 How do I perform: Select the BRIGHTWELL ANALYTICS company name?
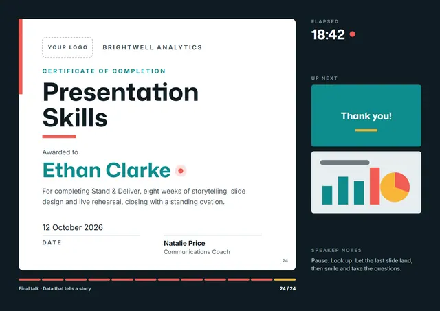tap(153, 47)
